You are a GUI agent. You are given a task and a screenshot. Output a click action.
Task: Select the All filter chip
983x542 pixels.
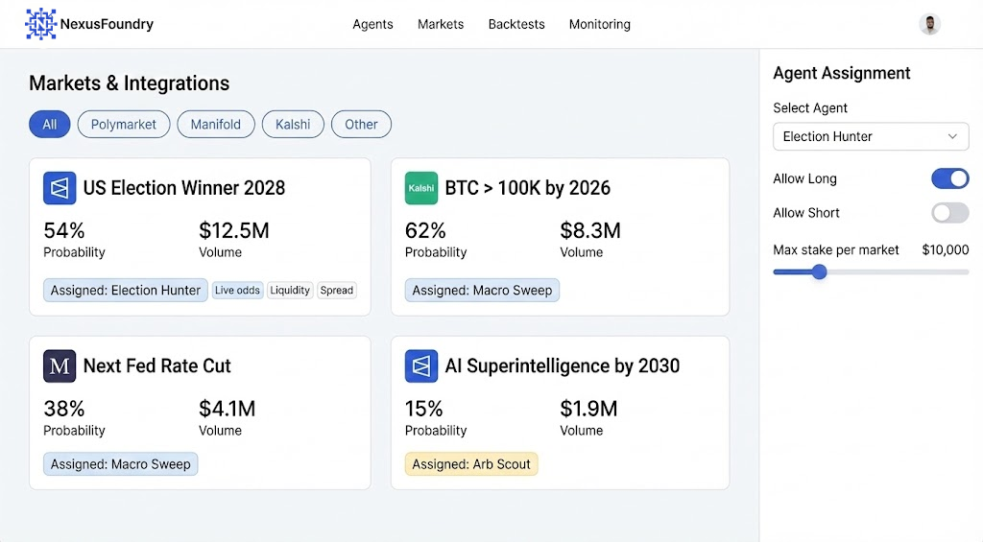(50, 124)
